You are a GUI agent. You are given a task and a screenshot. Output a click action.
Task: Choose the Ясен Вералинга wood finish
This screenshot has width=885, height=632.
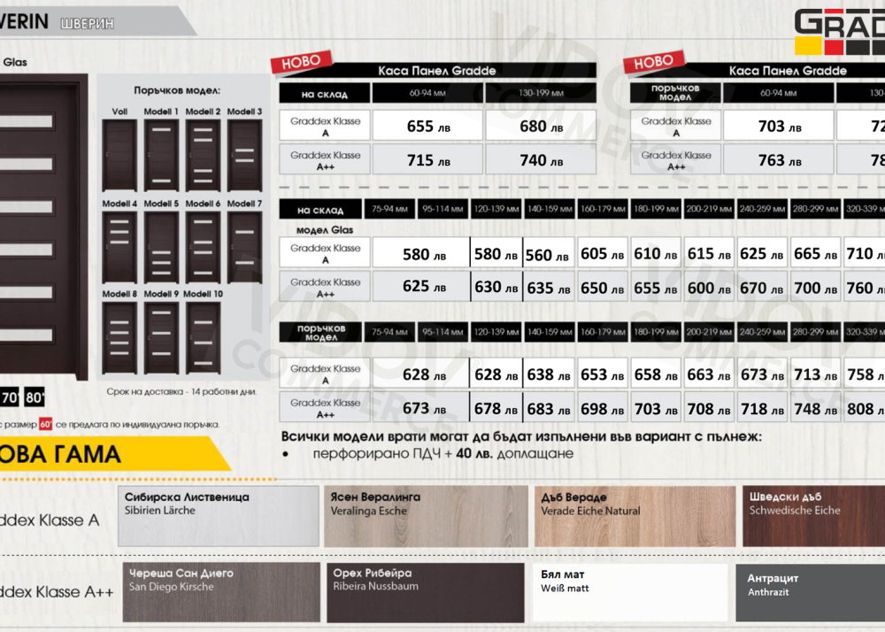click(426, 516)
